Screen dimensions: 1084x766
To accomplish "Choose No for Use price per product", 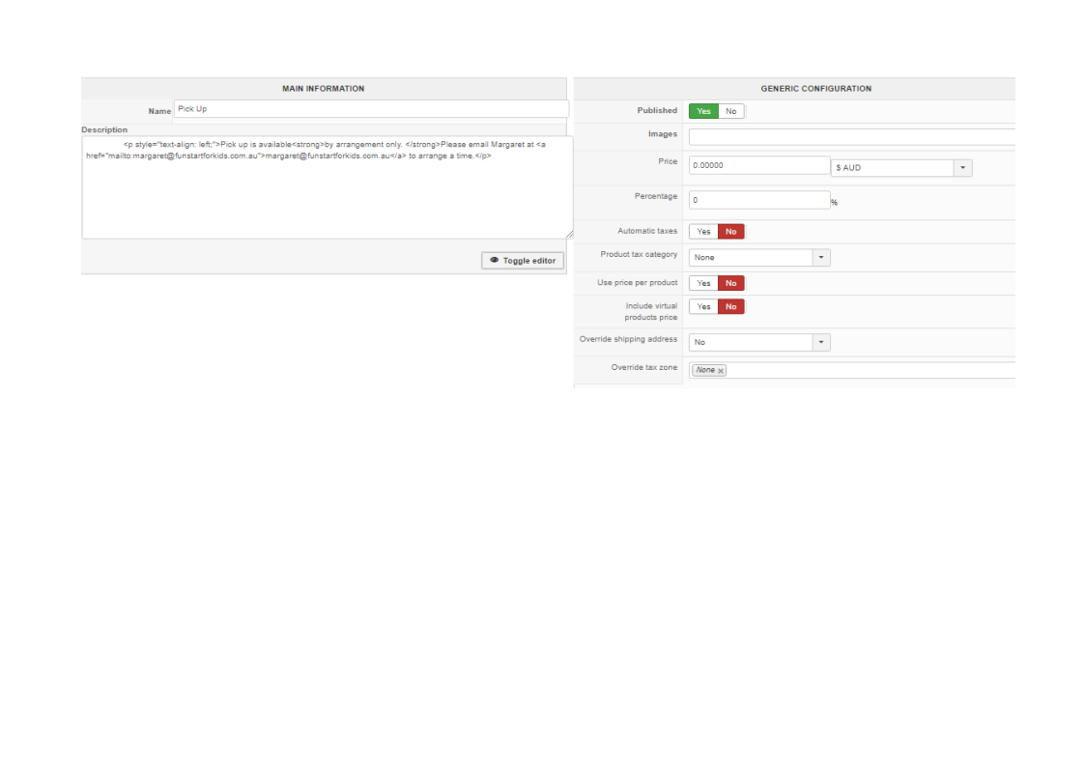I will click(x=730, y=283).
